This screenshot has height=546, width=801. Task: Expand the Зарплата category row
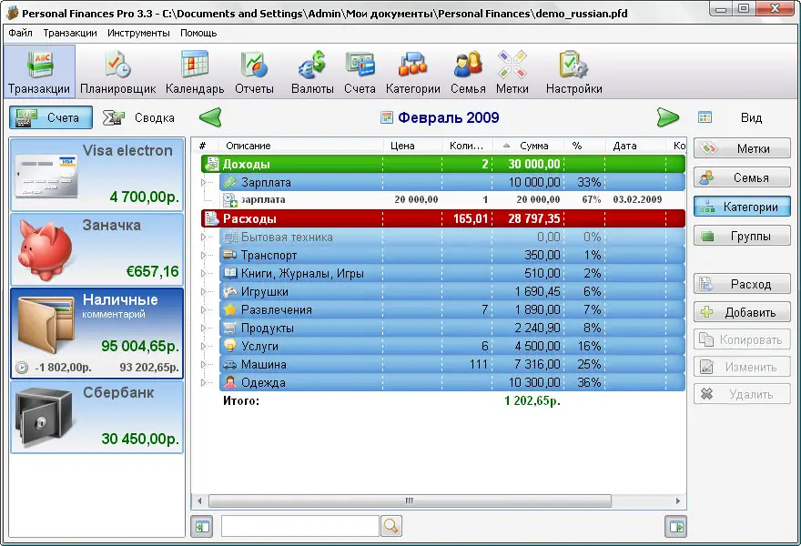coord(203,182)
